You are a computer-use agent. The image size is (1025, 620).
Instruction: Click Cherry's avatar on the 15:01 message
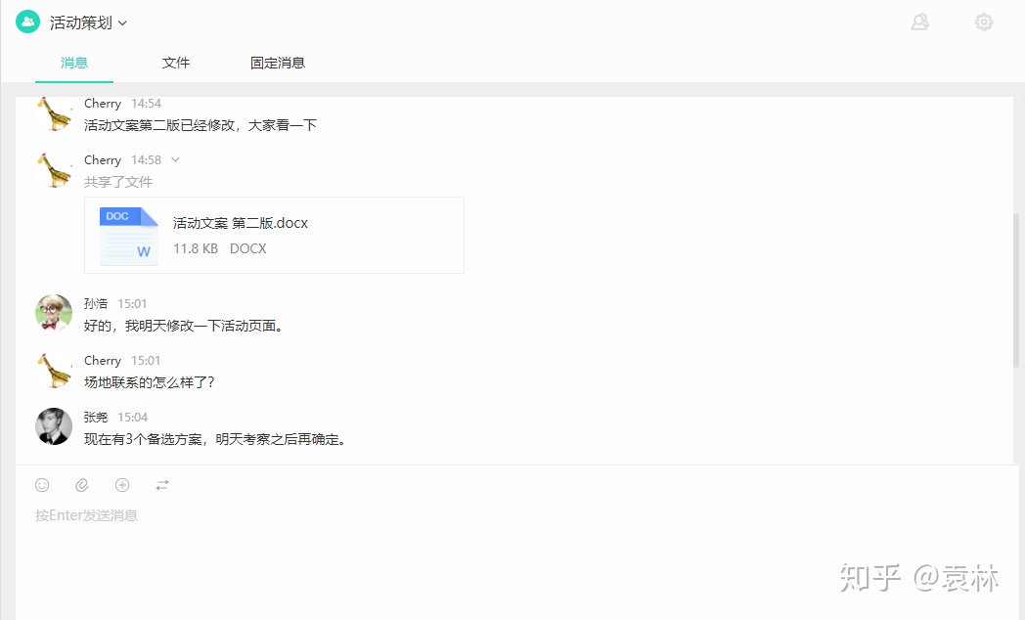pos(54,371)
